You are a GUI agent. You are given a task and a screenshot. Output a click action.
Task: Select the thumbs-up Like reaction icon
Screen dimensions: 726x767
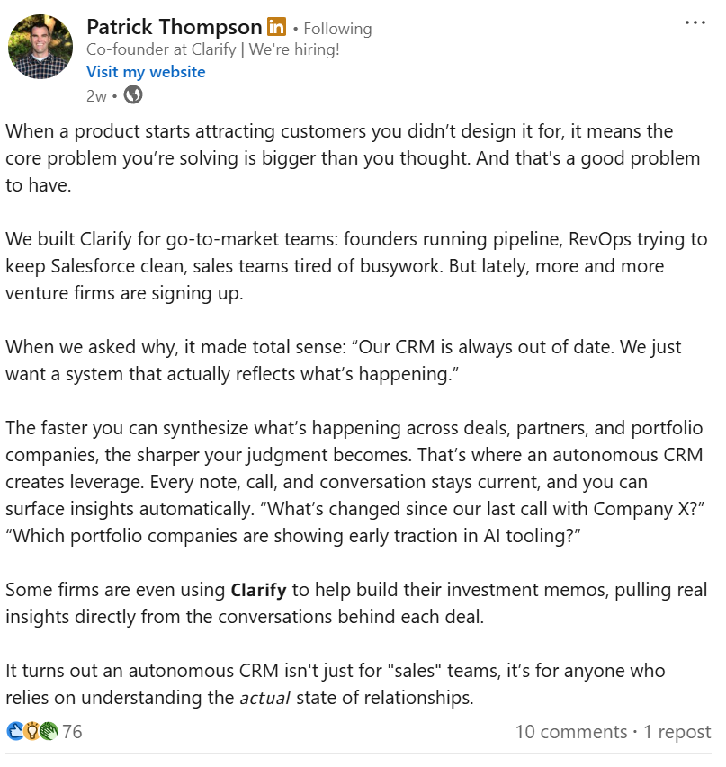(x=15, y=730)
